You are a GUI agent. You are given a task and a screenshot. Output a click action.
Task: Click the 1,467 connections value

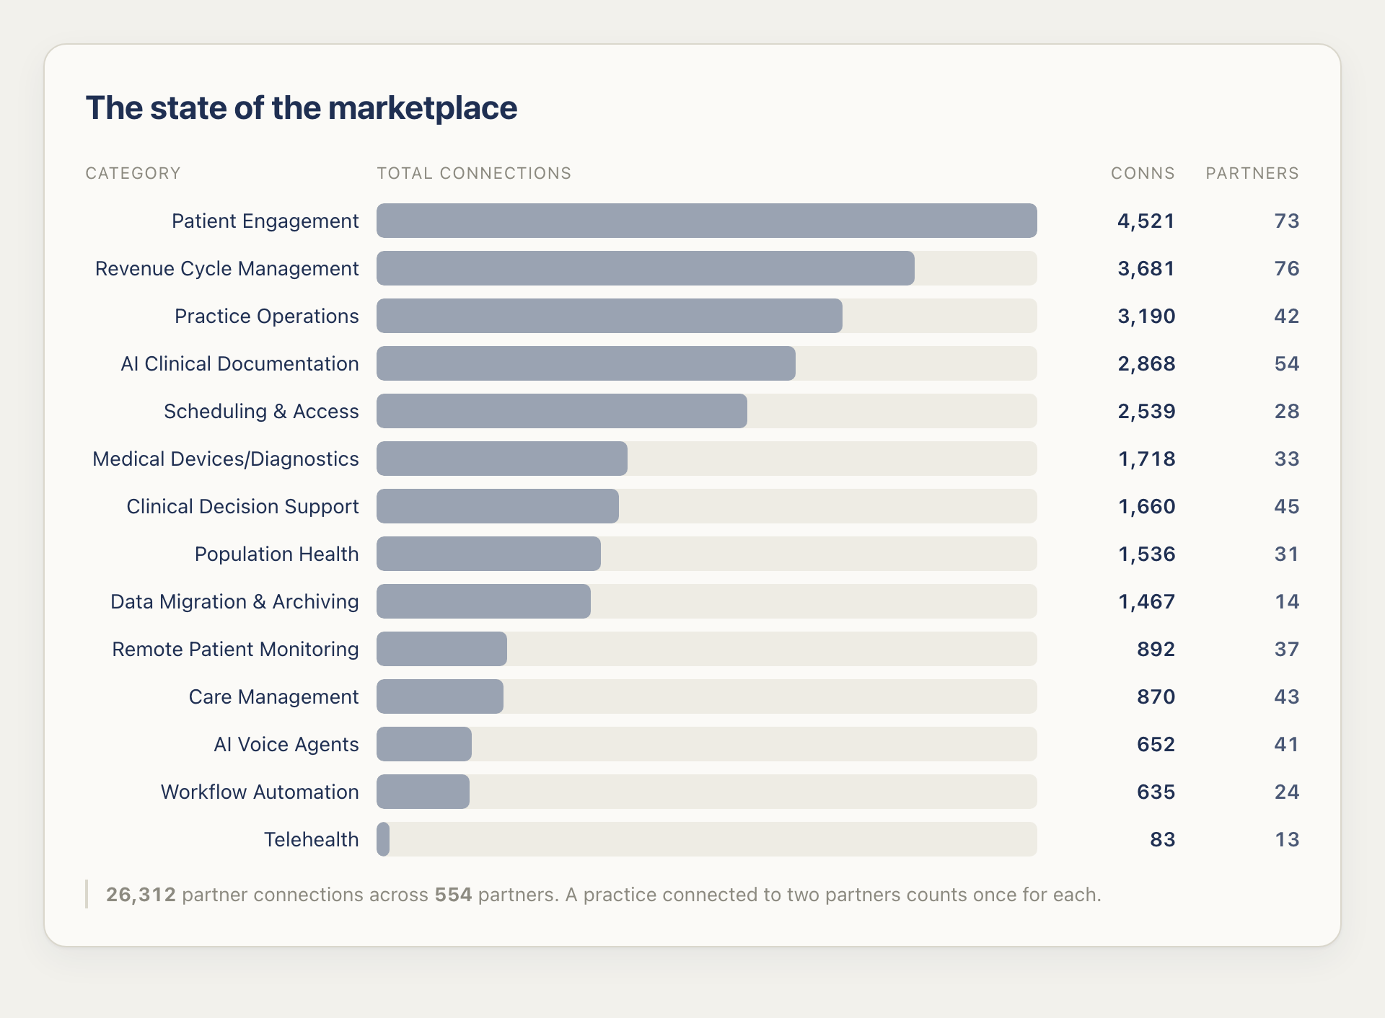(1146, 601)
